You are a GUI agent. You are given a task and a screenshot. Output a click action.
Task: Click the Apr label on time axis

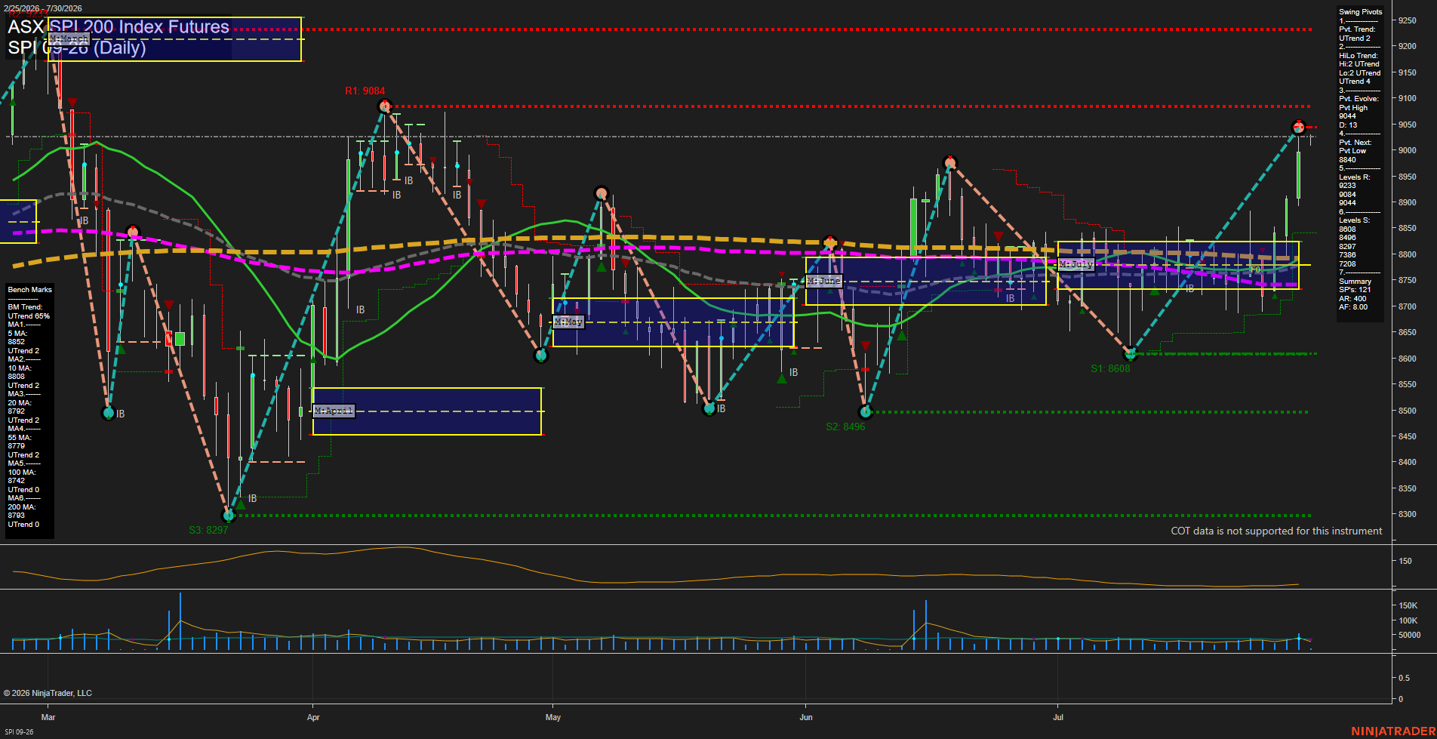click(x=313, y=717)
